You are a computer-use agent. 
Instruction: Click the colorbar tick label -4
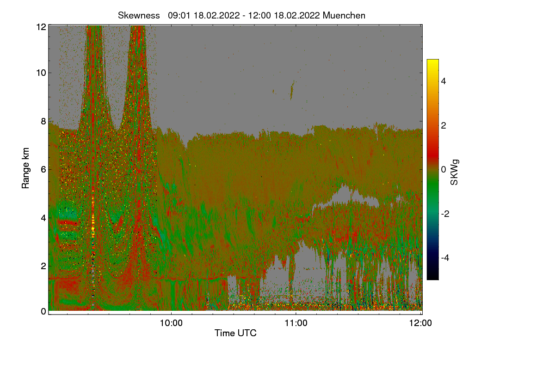point(444,258)
